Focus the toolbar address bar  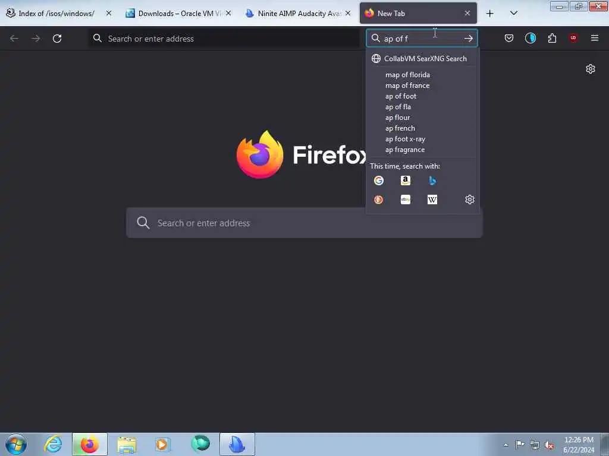tap(224, 39)
